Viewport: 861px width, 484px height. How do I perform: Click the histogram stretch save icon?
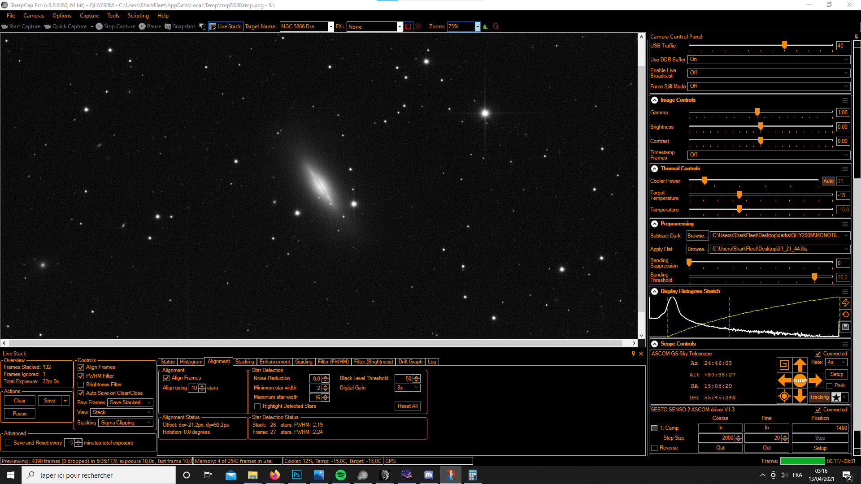pyautogui.click(x=845, y=327)
